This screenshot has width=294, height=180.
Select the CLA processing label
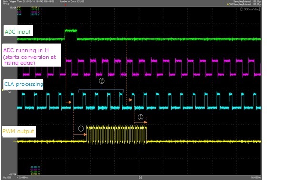point(23,85)
